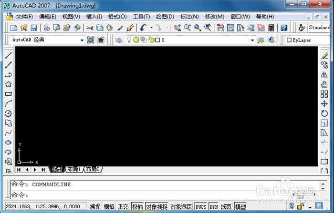Image resolution: width=334 pixels, height=213 pixels.
Task: Select the Erase tool
Action: (x=324, y=56)
